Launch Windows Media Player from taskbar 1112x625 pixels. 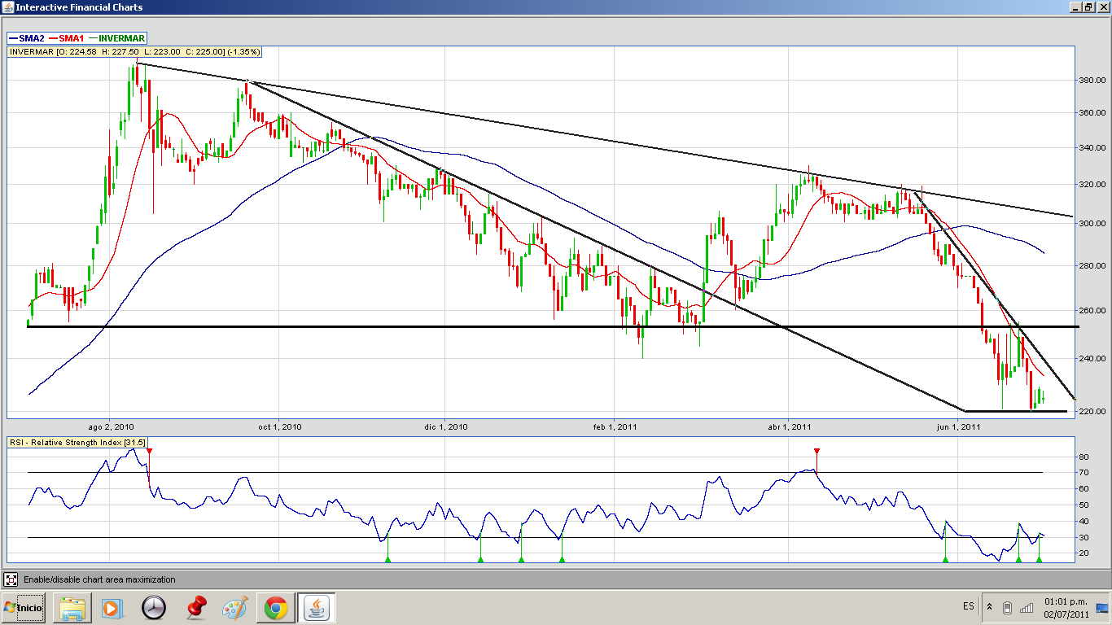[x=112, y=608]
